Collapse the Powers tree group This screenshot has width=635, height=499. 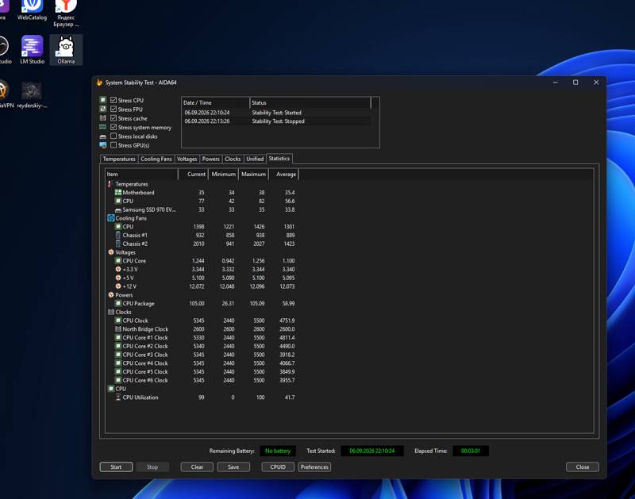tap(110, 295)
